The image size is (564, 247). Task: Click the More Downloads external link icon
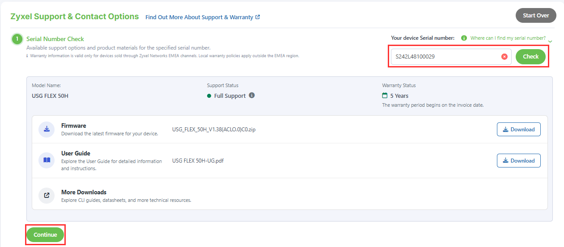(x=47, y=196)
